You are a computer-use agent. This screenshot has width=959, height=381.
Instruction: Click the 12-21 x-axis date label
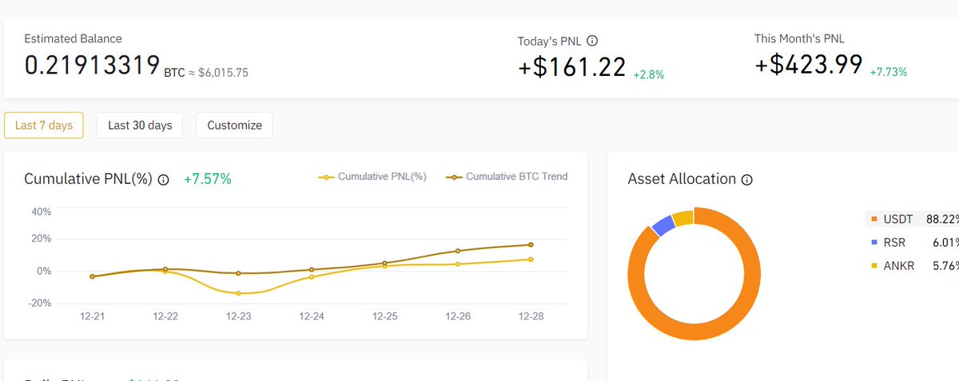click(93, 316)
